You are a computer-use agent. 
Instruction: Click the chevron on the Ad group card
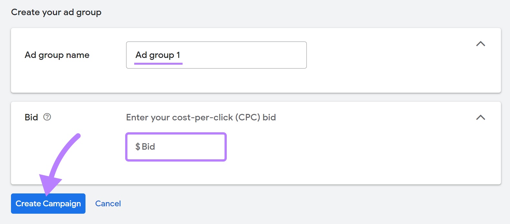tap(481, 44)
